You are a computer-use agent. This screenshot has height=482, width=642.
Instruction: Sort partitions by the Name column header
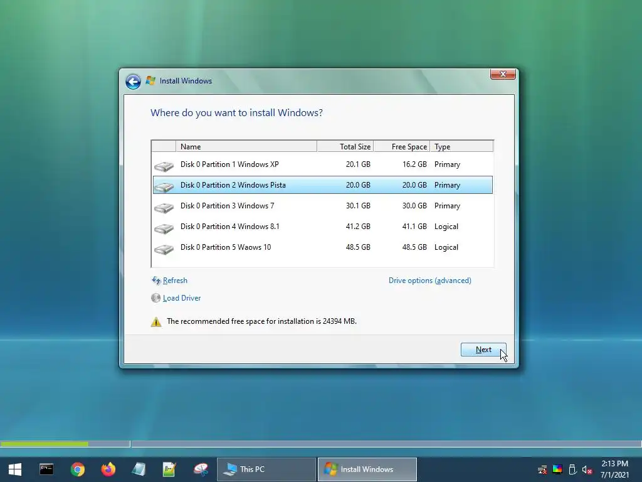click(x=246, y=146)
